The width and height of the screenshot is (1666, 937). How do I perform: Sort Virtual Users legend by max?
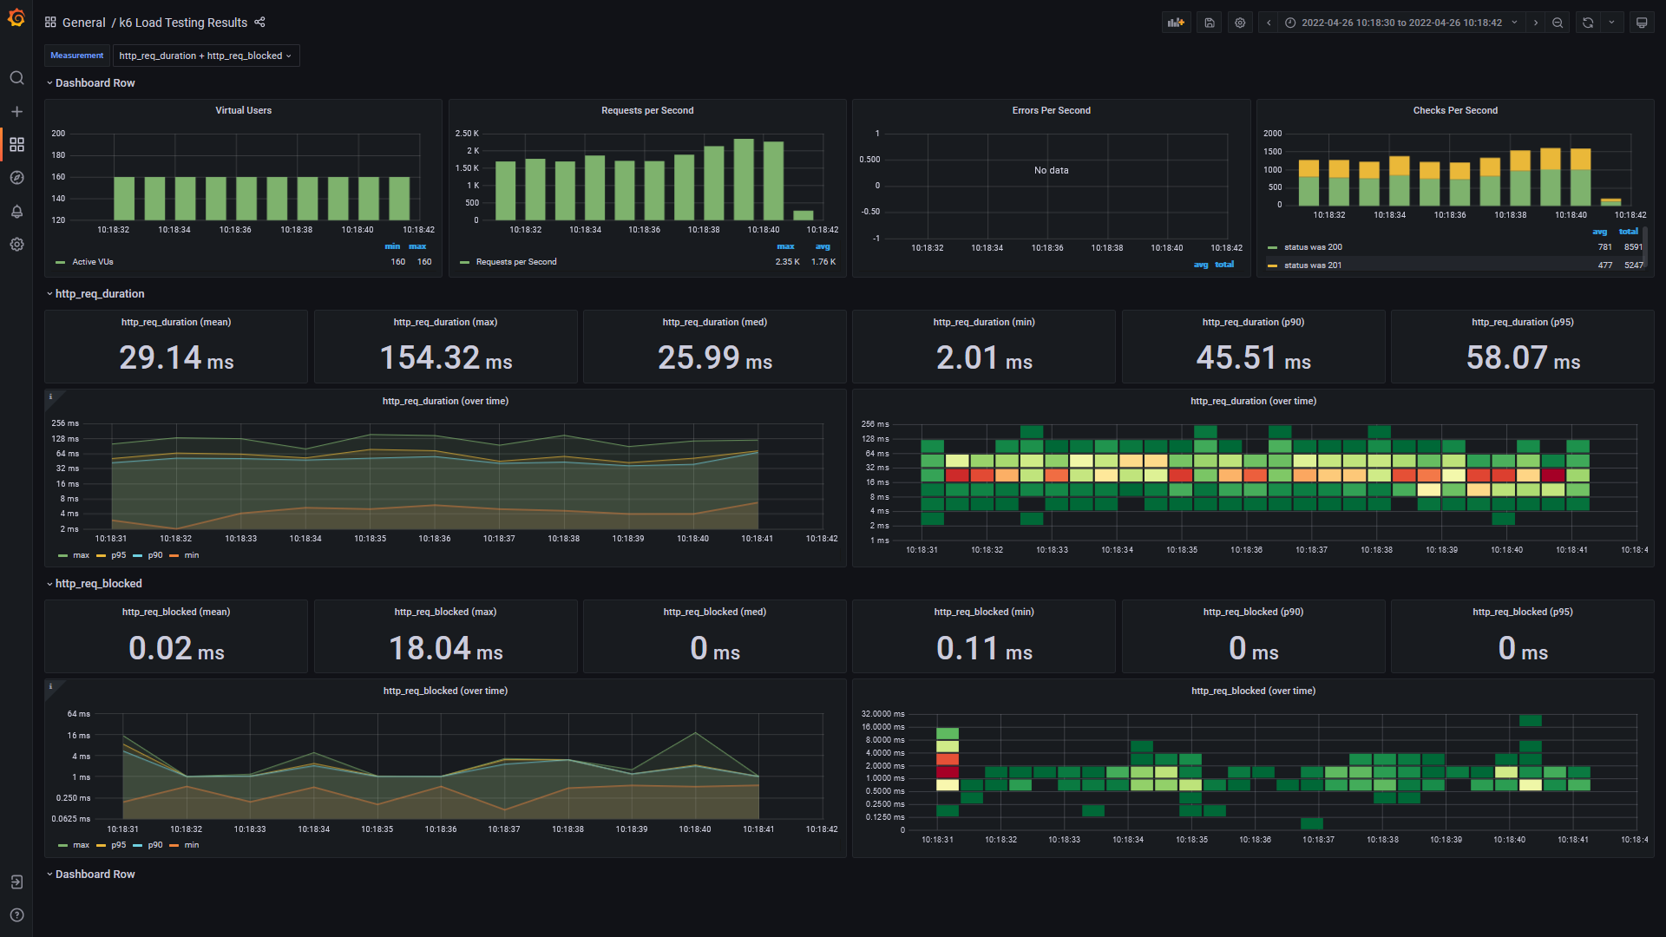click(x=417, y=246)
